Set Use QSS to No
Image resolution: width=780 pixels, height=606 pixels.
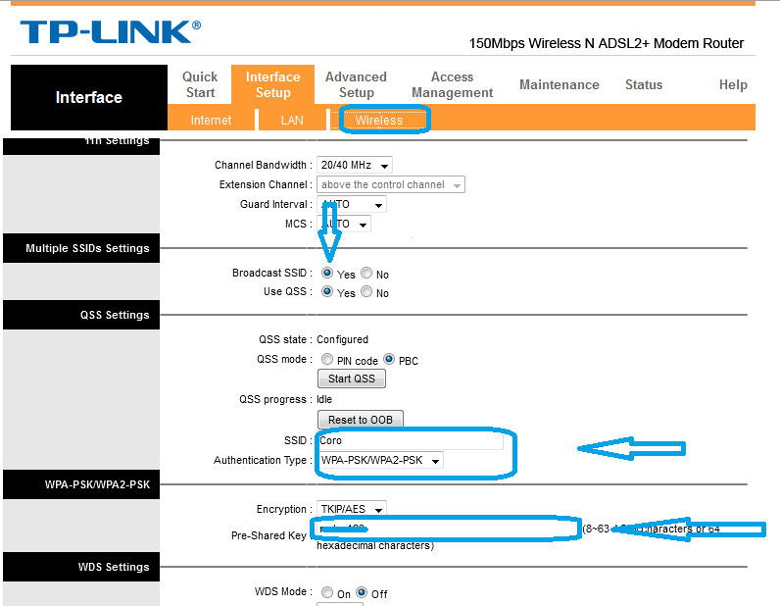tap(366, 291)
